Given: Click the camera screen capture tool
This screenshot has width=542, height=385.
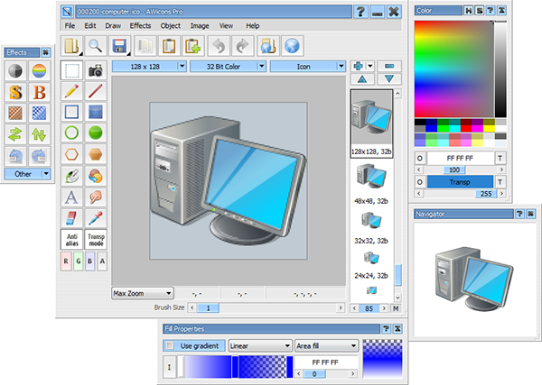Looking at the screenshot, I should (x=96, y=70).
